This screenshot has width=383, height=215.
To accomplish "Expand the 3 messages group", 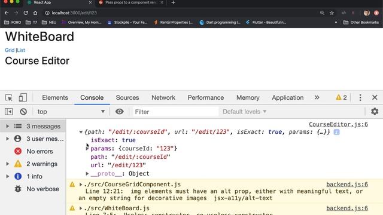I will coord(8,126).
